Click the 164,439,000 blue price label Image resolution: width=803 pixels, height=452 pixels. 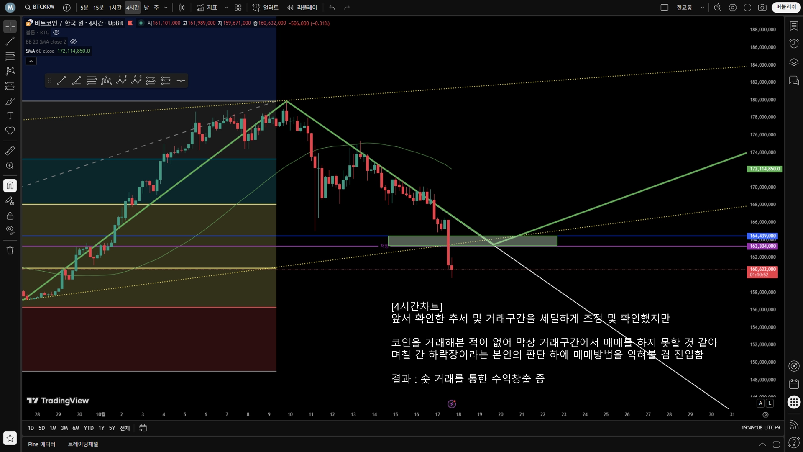pyautogui.click(x=762, y=236)
